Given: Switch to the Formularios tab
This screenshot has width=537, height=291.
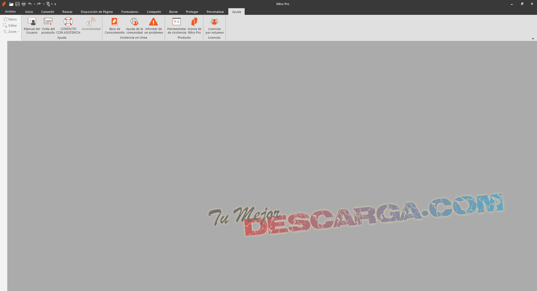Looking at the screenshot, I should pyautogui.click(x=130, y=12).
